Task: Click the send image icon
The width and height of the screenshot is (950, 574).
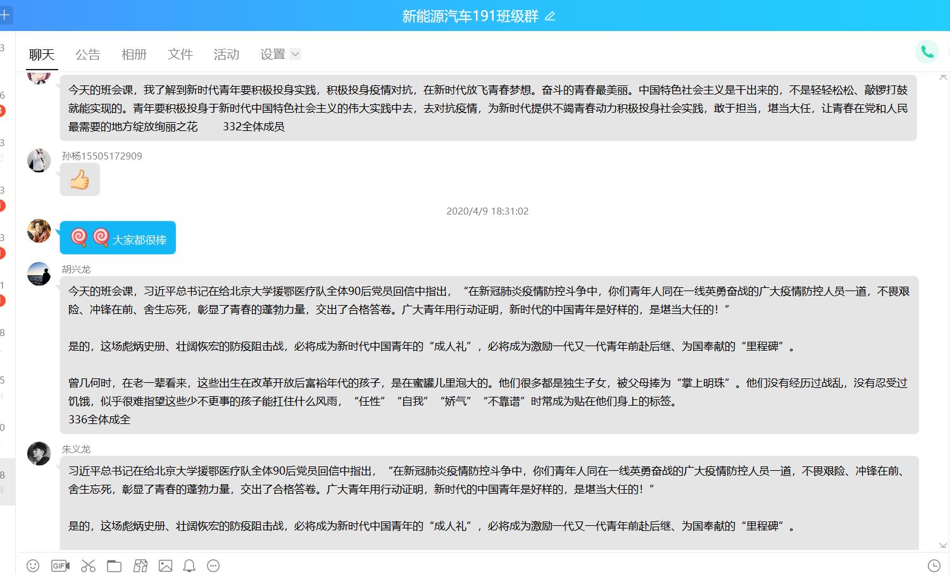Action: pyautogui.click(x=165, y=566)
